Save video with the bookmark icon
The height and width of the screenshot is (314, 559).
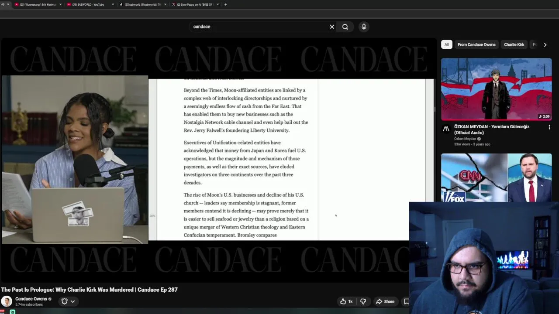coord(407,301)
